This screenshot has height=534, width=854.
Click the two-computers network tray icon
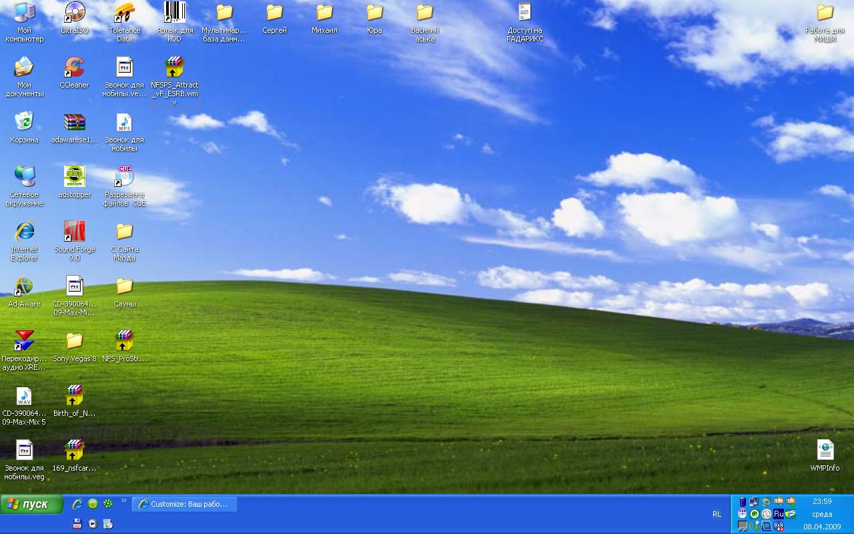coord(754,502)
